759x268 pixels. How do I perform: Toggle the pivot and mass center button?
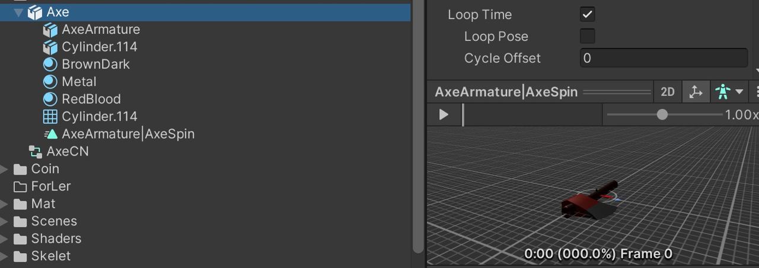[x=696, y=92]
